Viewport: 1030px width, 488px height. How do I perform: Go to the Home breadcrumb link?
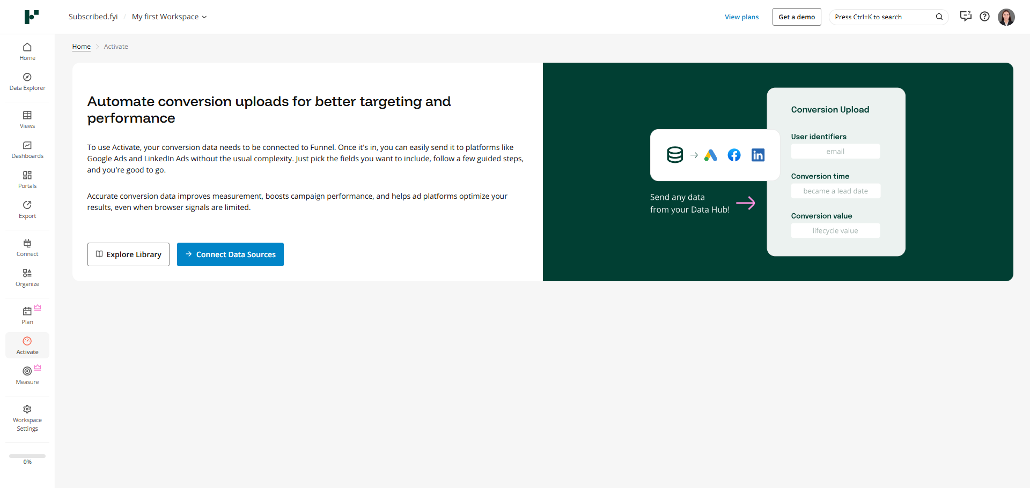(x=82, y=47)
